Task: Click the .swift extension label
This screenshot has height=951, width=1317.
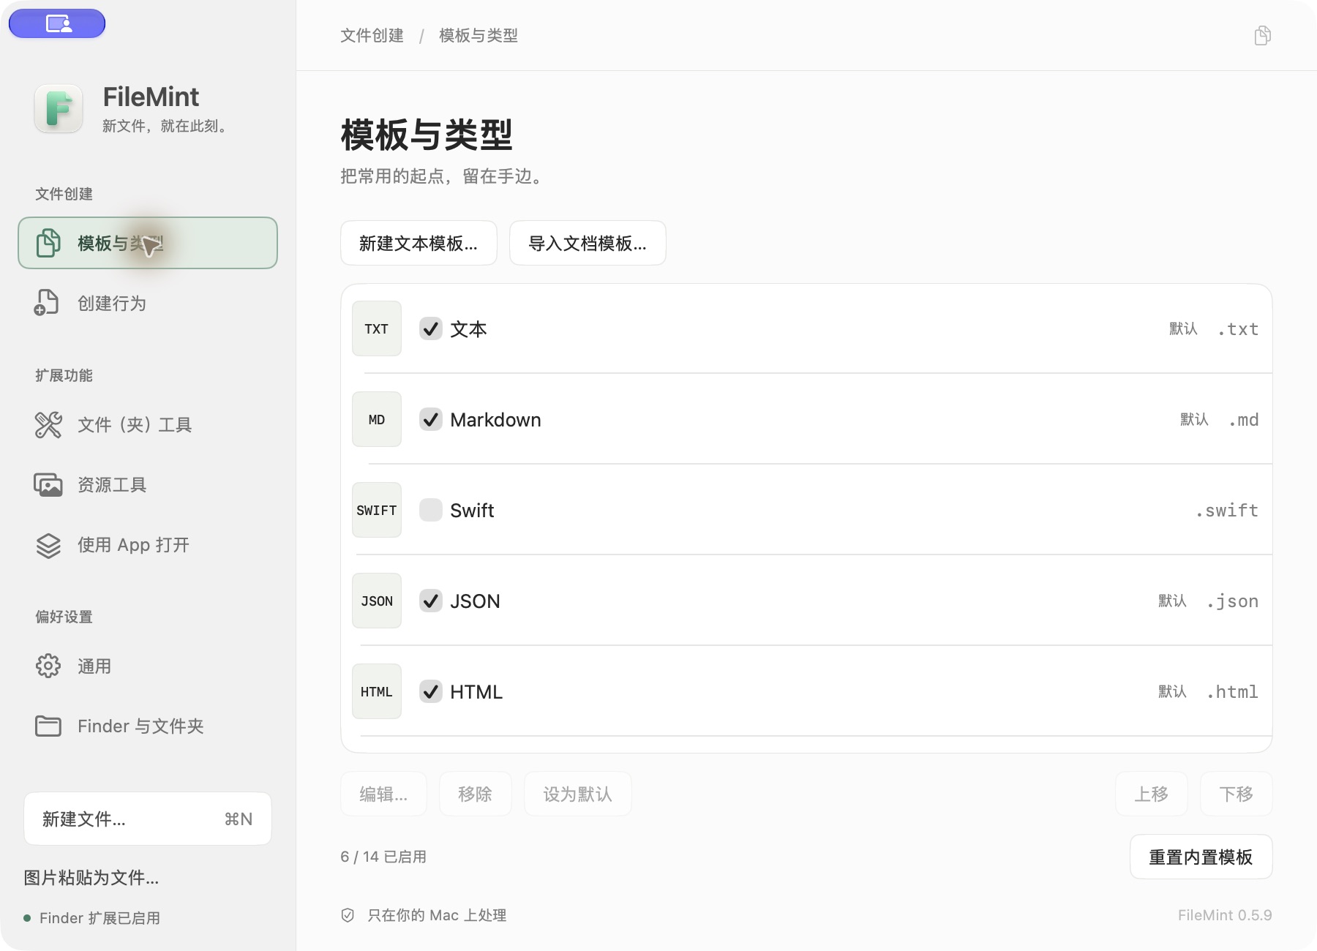Action: [x=1227, y=510]
